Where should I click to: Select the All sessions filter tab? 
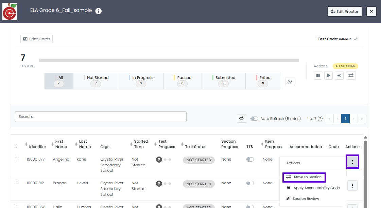coord(59,81)
